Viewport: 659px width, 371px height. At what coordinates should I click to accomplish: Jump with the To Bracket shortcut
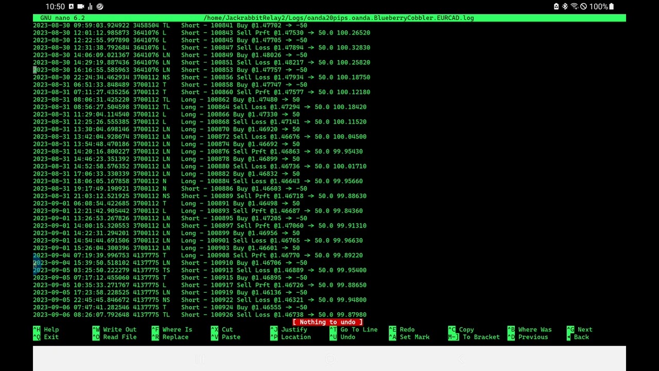tap(474, 337)
